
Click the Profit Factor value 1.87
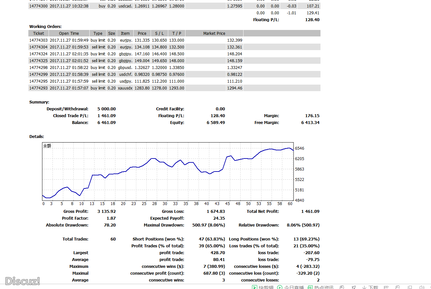pos(111,218)
